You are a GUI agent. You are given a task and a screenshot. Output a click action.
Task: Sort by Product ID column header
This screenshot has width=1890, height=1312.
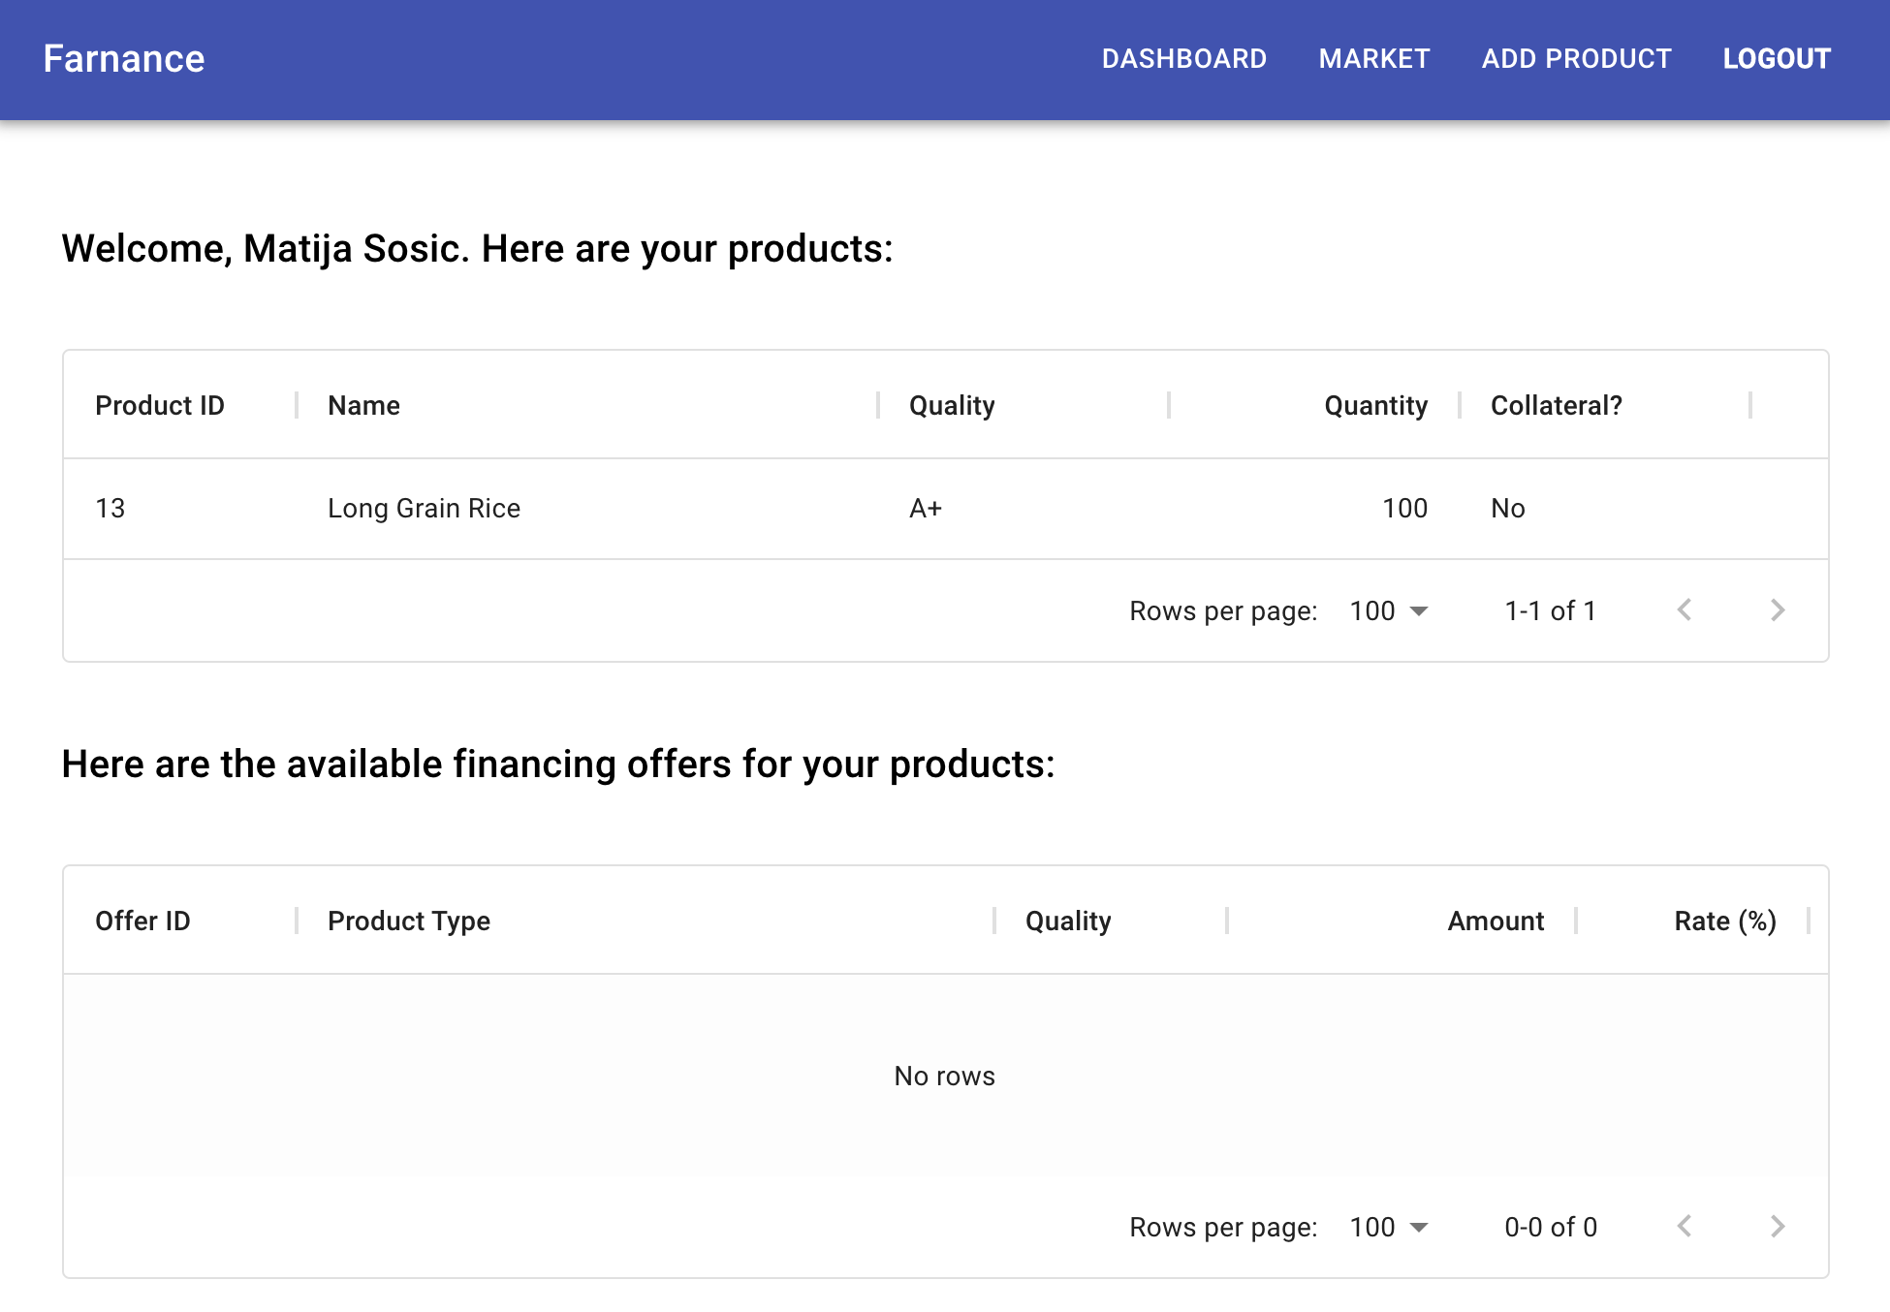[160, 405]
